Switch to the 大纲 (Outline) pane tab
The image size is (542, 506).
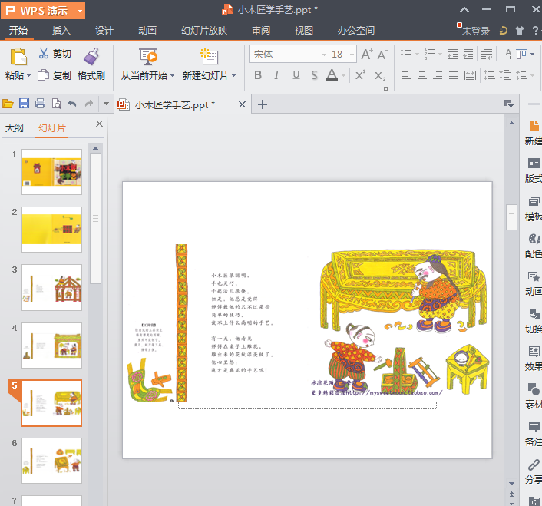point(15,127)
